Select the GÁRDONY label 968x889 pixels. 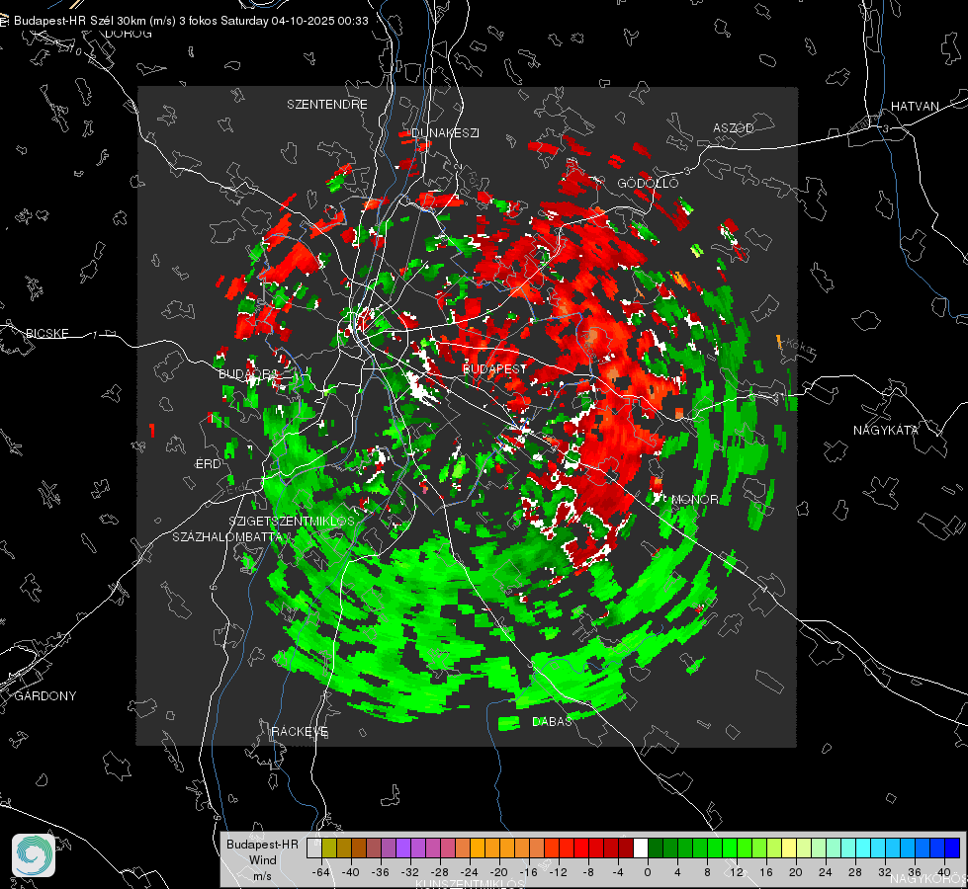[45, 696]
